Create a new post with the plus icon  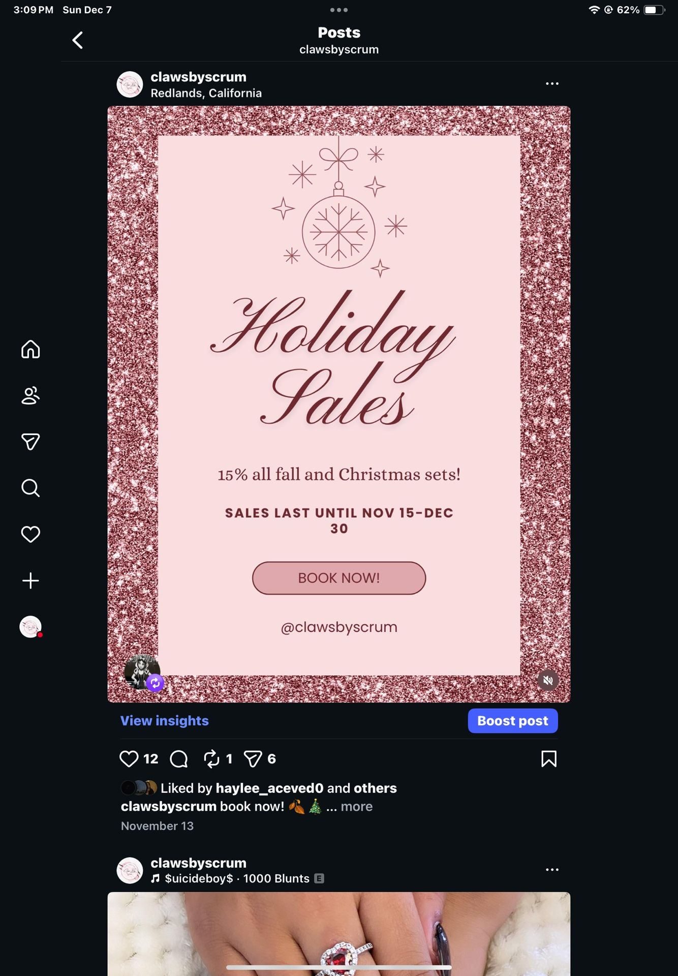pos(30,581)
